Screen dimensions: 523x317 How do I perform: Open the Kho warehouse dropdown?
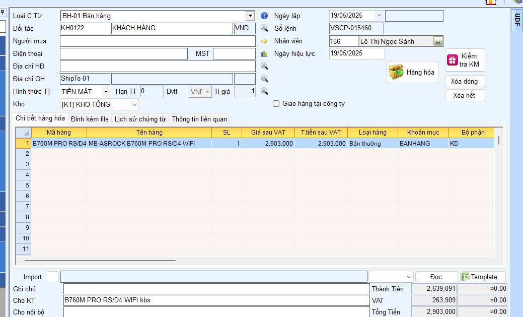tap(134, 104)
